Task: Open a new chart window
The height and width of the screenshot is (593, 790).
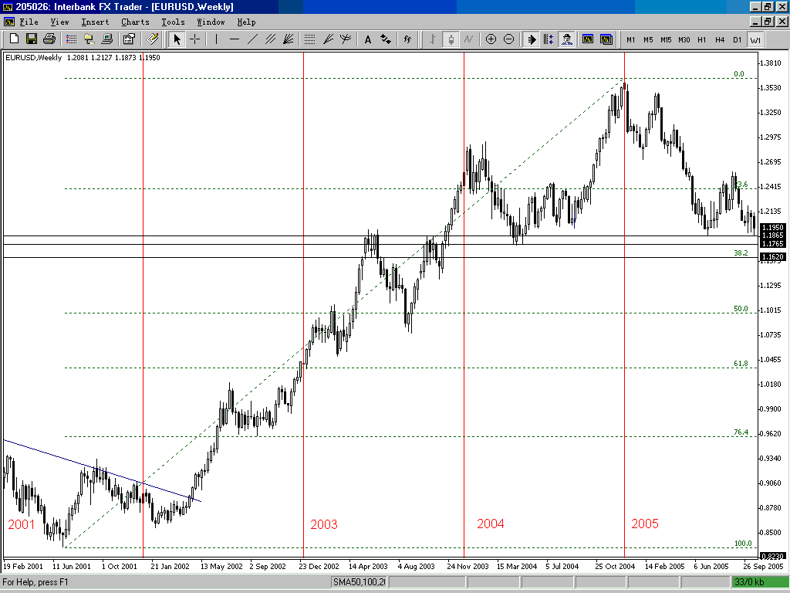Action: click(x=14, y=39)
